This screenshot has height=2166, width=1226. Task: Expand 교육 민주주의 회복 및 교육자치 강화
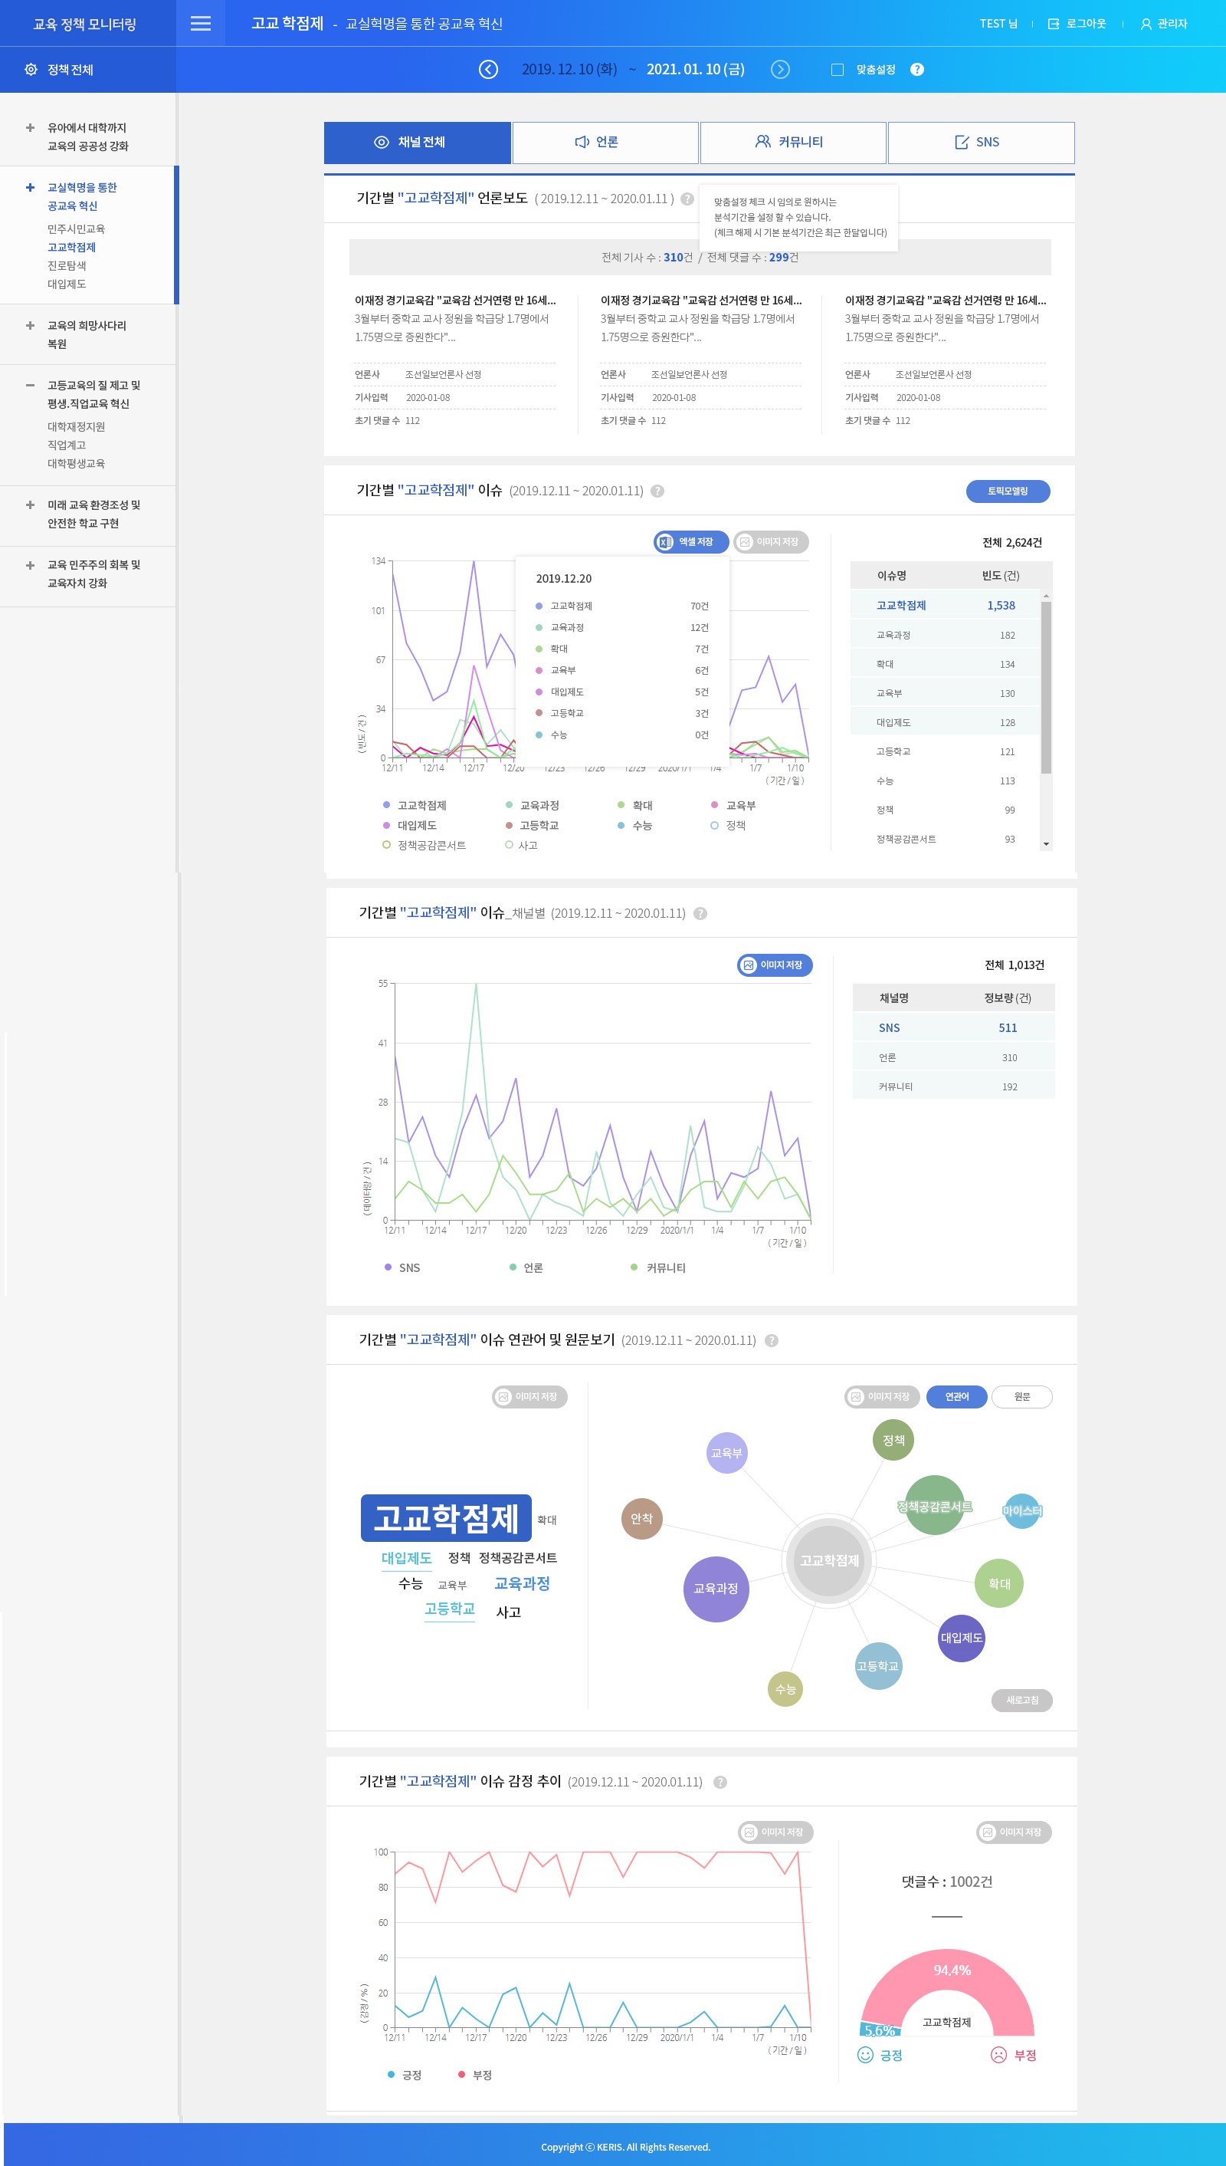pyautogui.click(x=31, y=564)
